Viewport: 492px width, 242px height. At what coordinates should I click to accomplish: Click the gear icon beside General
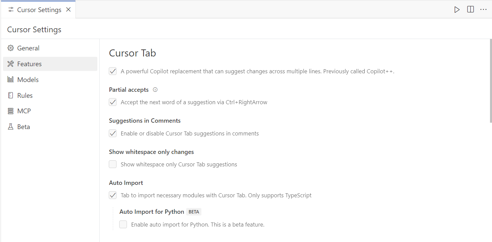tap(10, 48)
